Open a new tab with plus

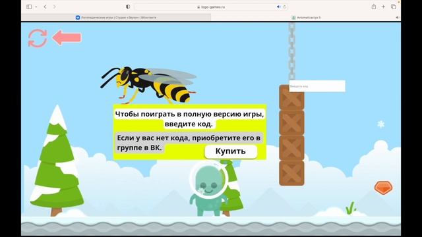point(383,7)
